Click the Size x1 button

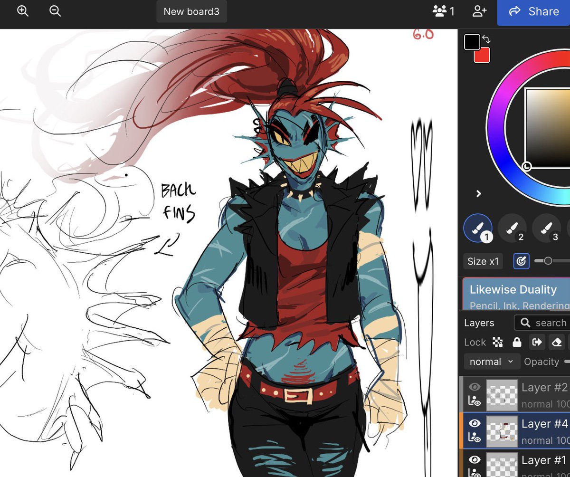[483, 261]
